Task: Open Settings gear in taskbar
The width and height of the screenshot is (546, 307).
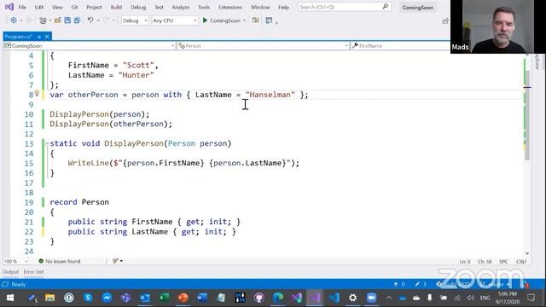Action: [x=352, y=298]
